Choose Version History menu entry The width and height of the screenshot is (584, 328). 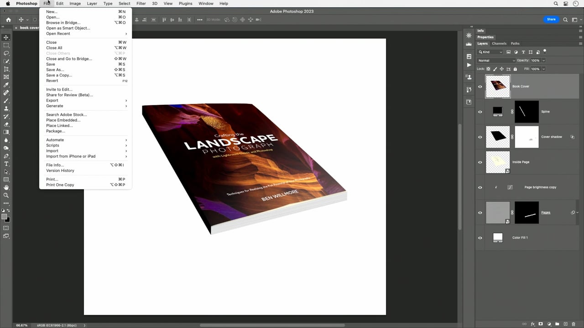(x=86, y=170)
